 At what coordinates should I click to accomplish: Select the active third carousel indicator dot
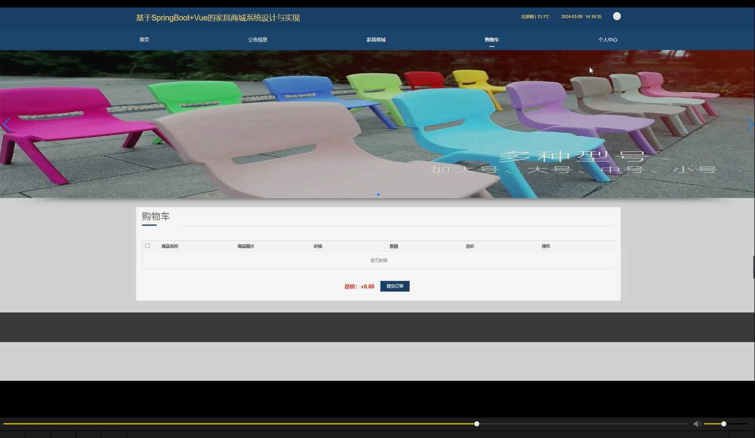[x=378, y=195]
